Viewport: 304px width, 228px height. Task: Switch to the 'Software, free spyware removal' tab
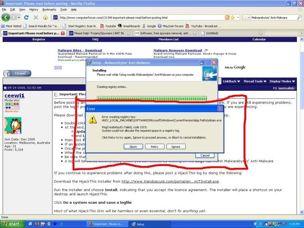click(x=165, y=33)
